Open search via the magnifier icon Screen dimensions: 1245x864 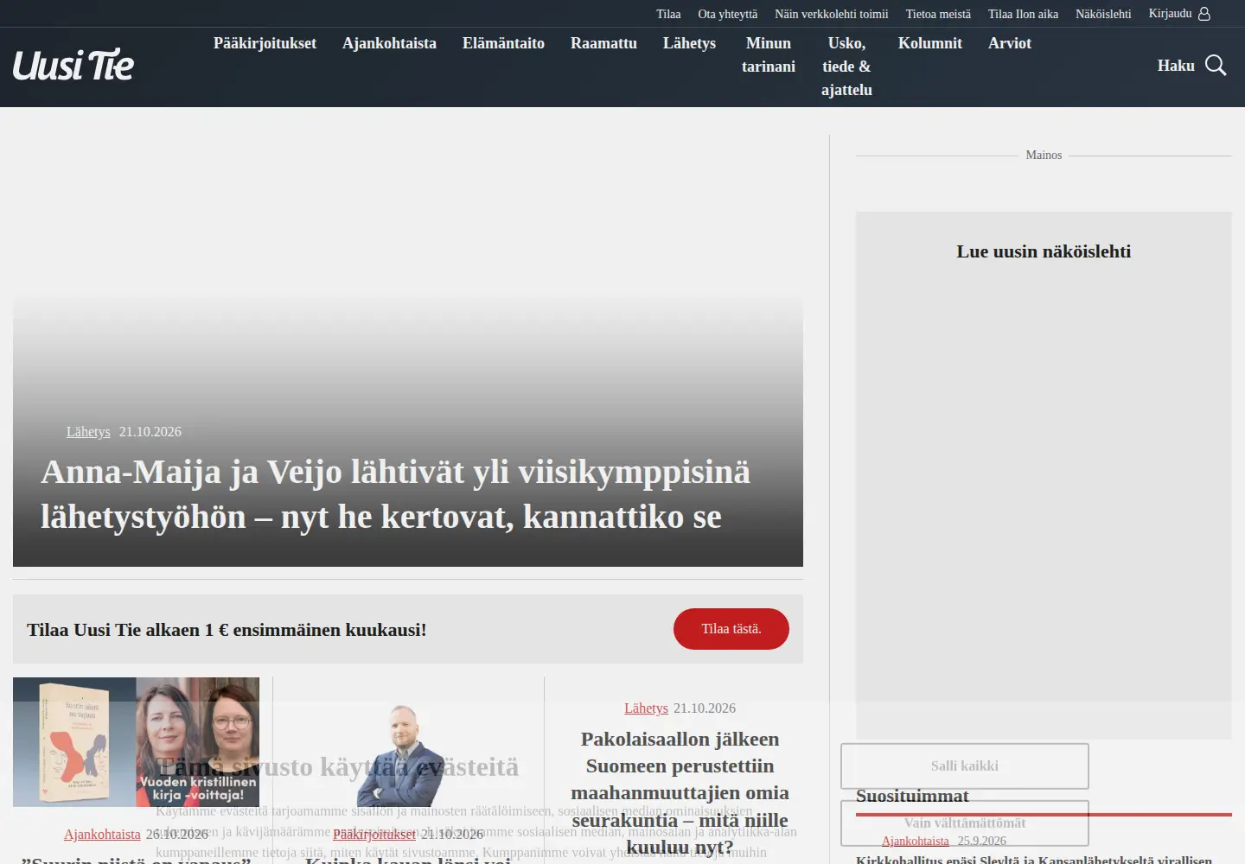[1216, 66]
